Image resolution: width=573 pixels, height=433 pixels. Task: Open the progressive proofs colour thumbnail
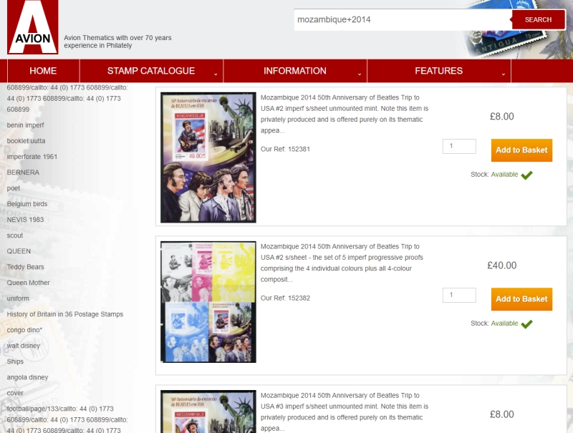(x=208, y=301)
